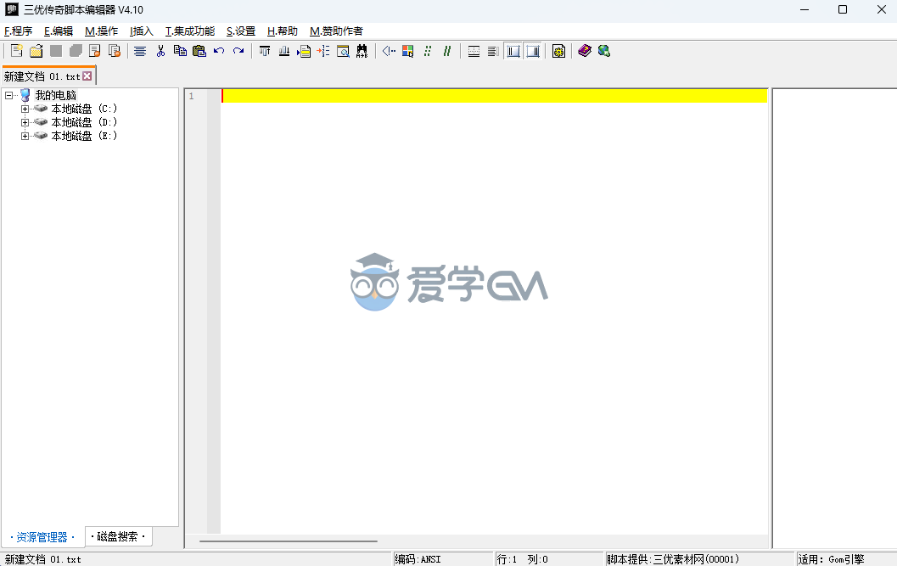Click the editor horizontal scrollbar thumb

[289, 541]
